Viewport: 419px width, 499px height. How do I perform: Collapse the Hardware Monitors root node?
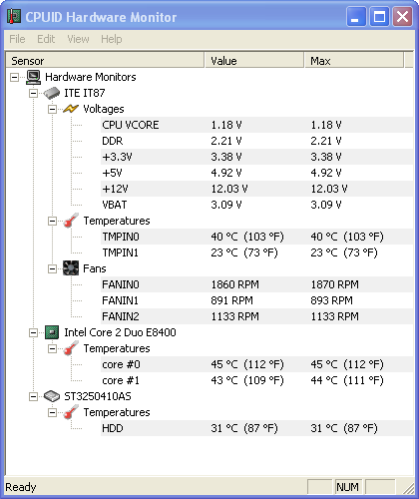14,78
